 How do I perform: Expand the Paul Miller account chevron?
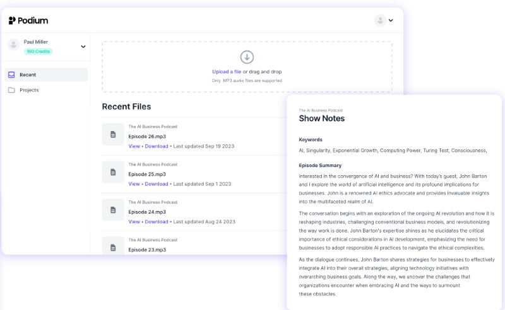83,47
